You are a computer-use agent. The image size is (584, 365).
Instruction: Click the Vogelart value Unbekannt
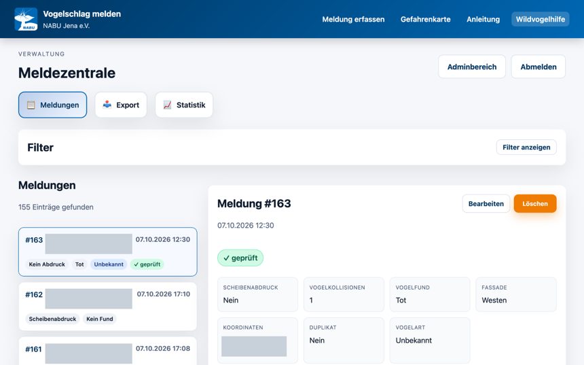pyautogui.click(x=414, y=341)
